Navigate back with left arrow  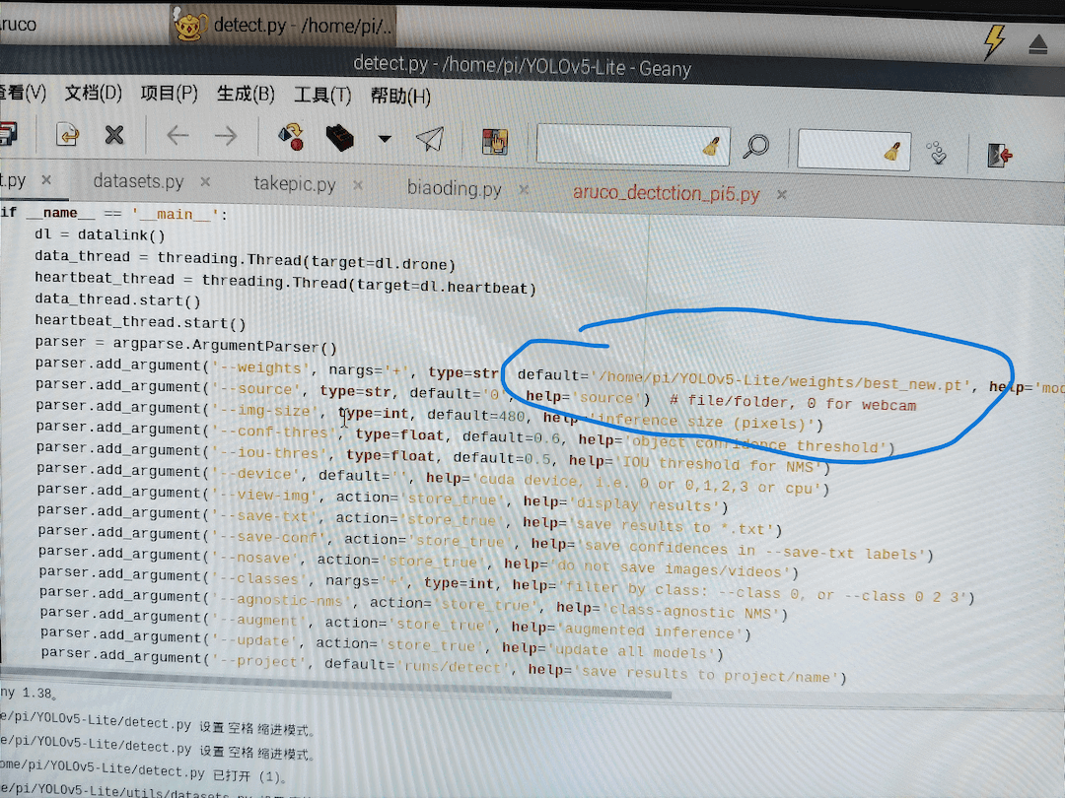(x=177, y=135)
